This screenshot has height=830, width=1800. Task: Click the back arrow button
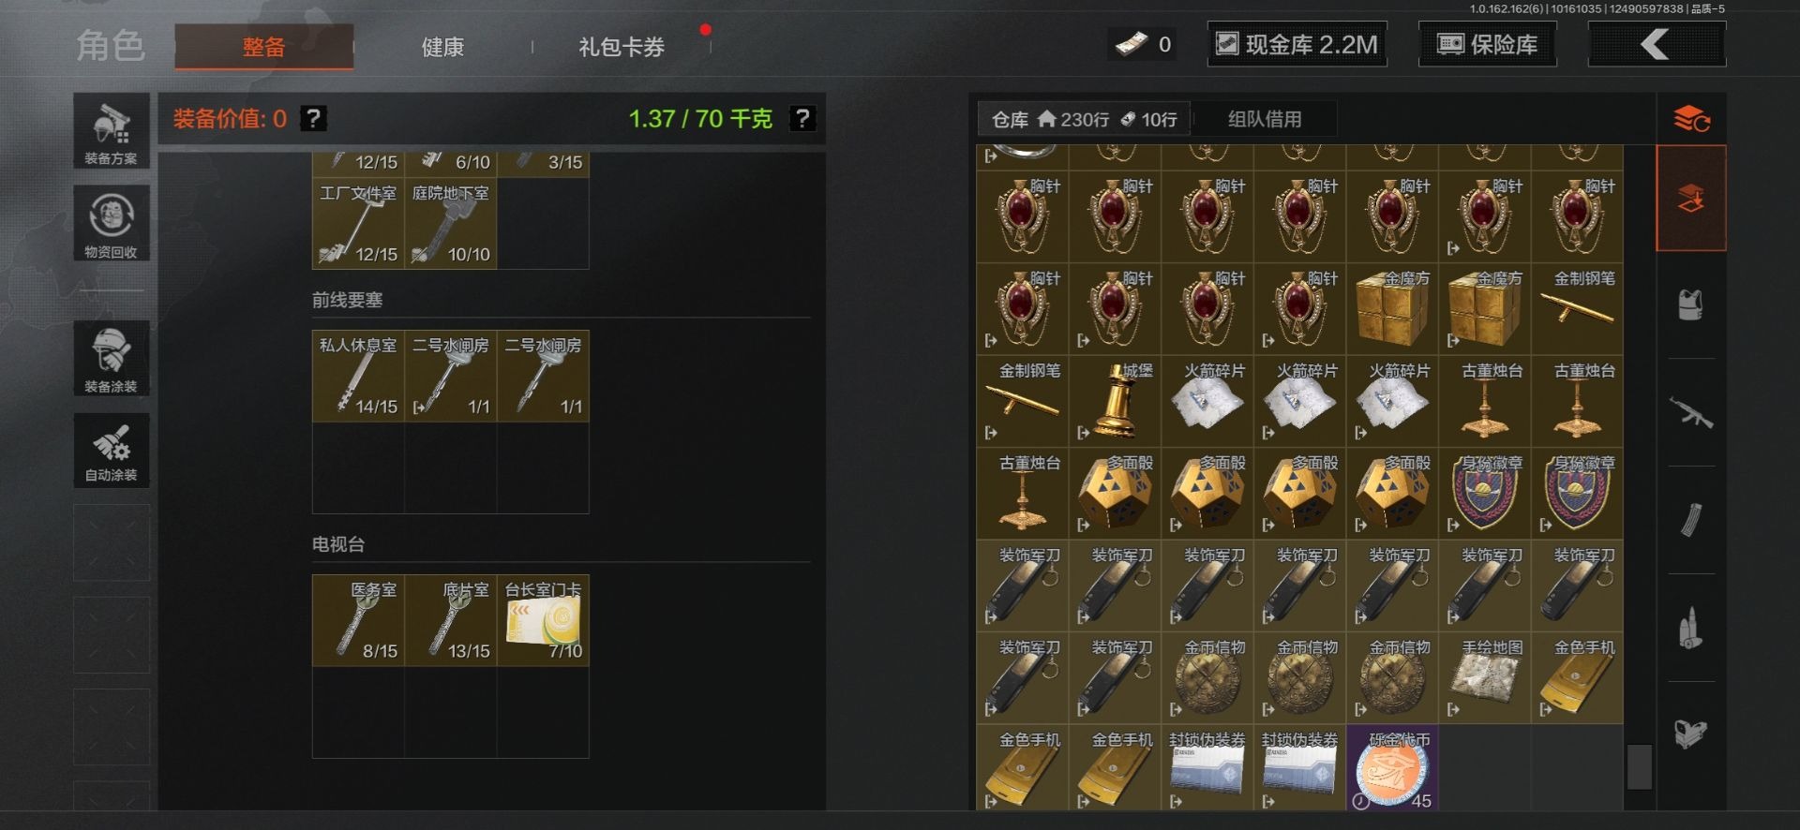click(1657, 44)
